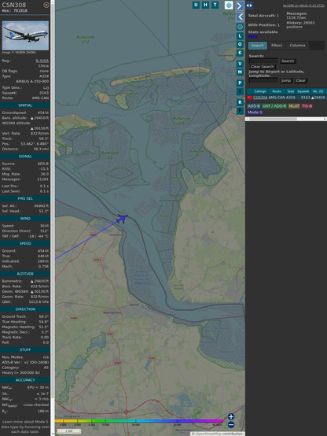The width and height of the screenshot is (327, 436).
Task: Toggle the I map option button
Action: tap(240, 91)
